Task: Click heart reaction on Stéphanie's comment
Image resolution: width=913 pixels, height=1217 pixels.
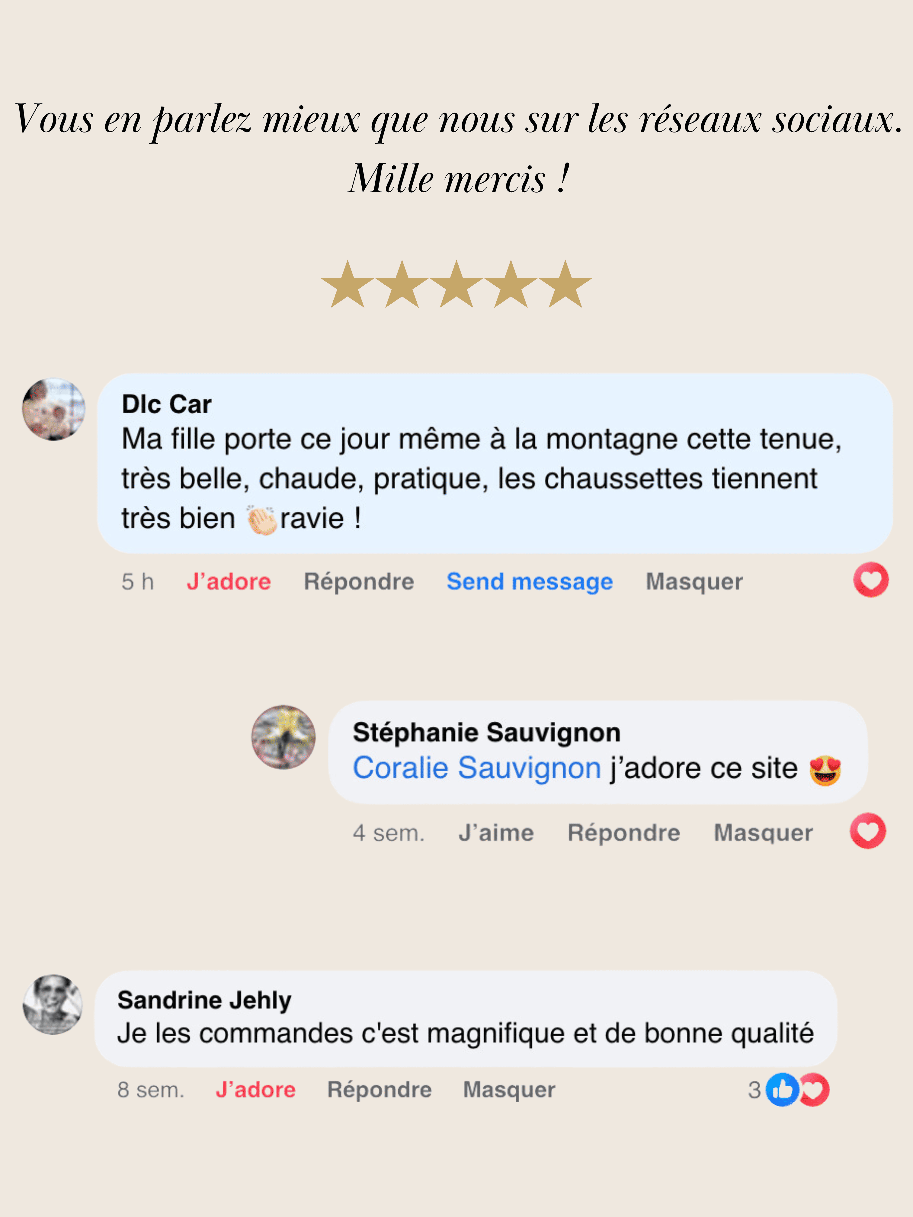Action: click(x=868, y=830)
